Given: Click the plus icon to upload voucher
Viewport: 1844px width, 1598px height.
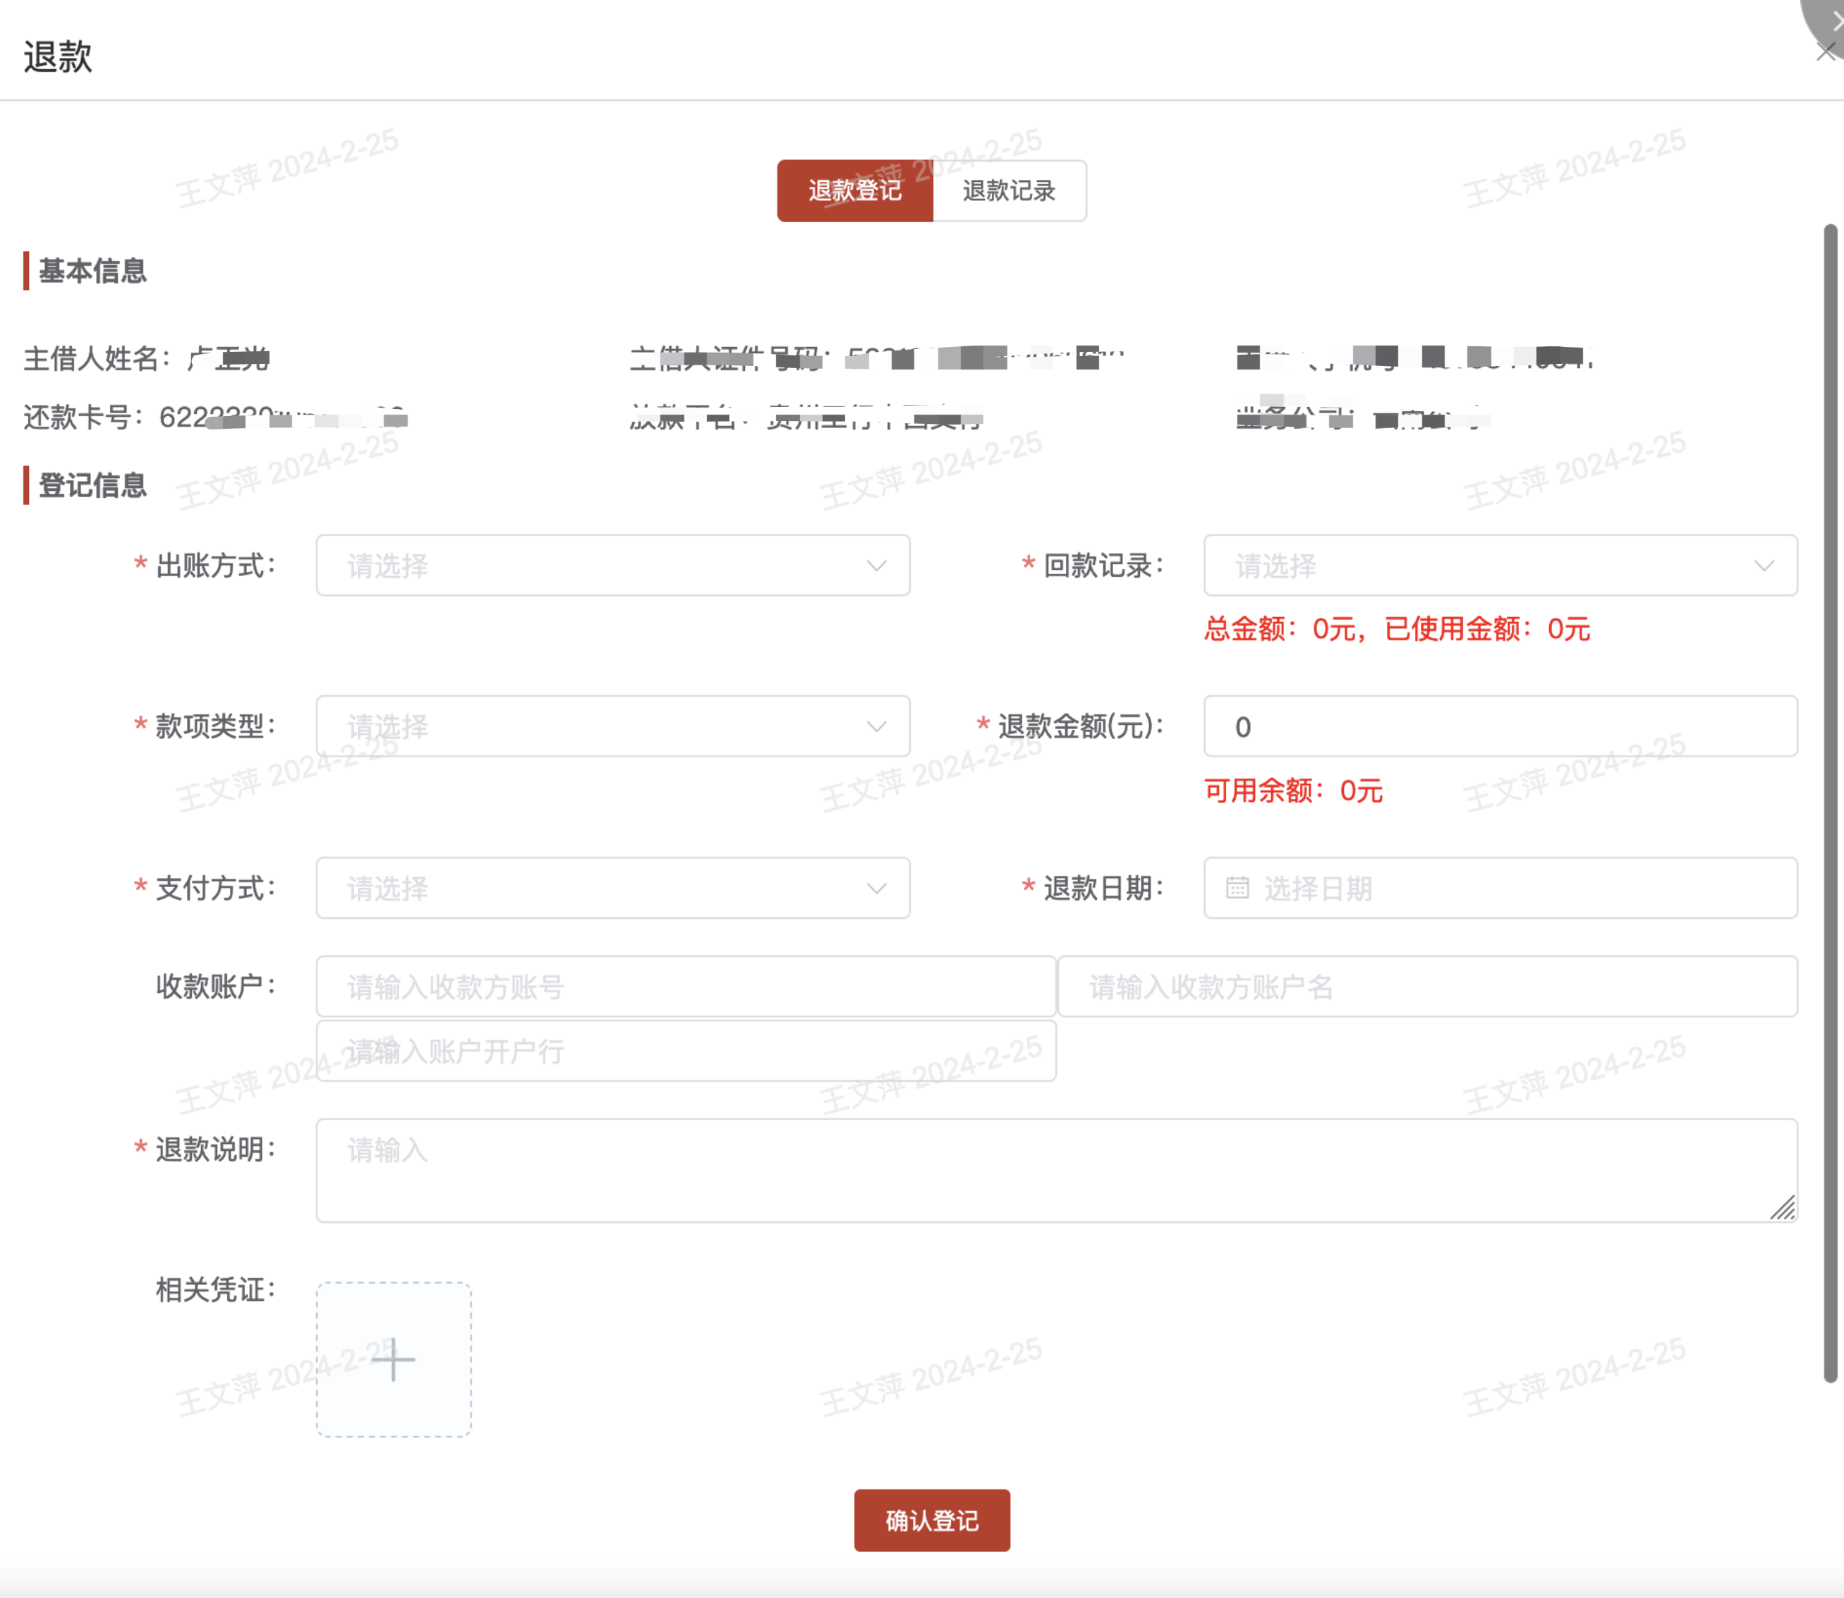Looking at the screenshot, I should coord(394,1359).
